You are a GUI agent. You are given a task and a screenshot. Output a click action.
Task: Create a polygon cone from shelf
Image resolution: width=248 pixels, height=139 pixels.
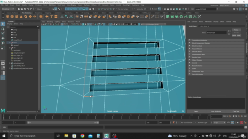tap(21, 17)
